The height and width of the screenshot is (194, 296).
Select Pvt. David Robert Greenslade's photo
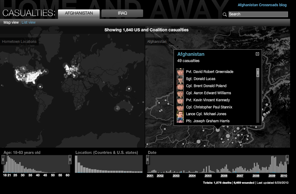pos(180,72)
